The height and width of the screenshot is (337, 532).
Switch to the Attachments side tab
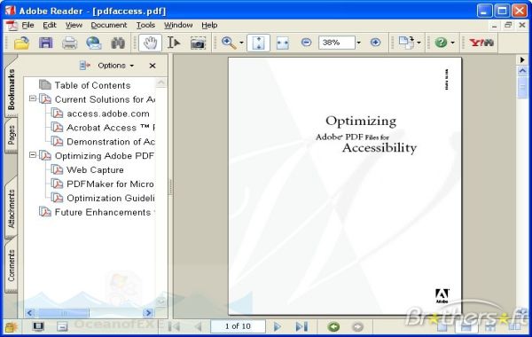click(12, 208)
